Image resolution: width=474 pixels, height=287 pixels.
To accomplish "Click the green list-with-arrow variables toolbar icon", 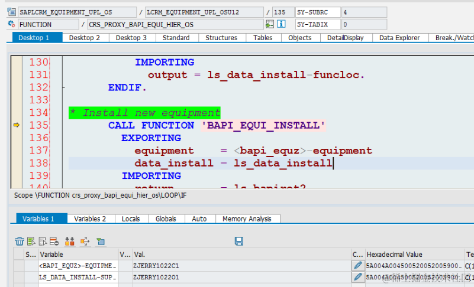I will 31,241.
